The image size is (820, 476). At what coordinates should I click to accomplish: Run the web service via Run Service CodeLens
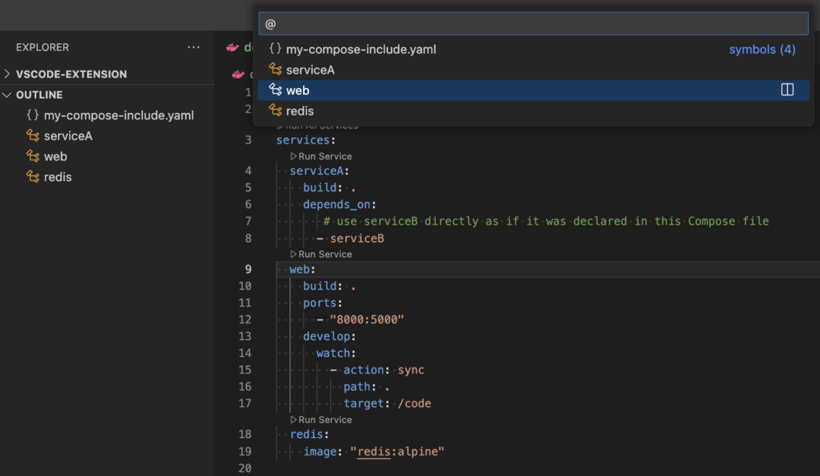click(320, 254)
